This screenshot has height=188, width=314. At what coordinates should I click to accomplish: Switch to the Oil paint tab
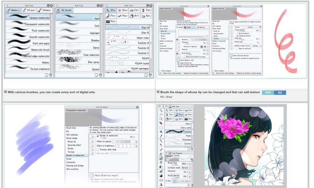click(29, 10)
